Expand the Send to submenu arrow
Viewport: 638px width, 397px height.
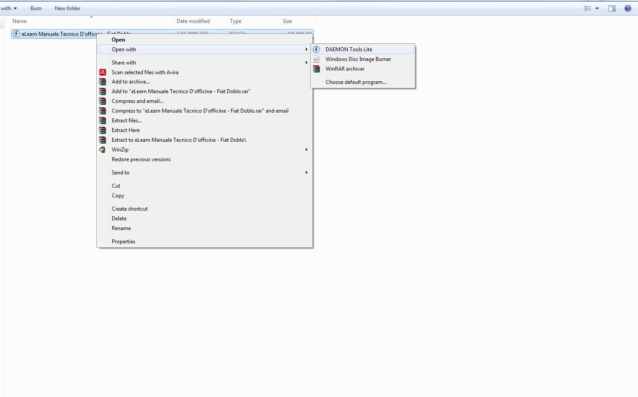pos(306,173)
